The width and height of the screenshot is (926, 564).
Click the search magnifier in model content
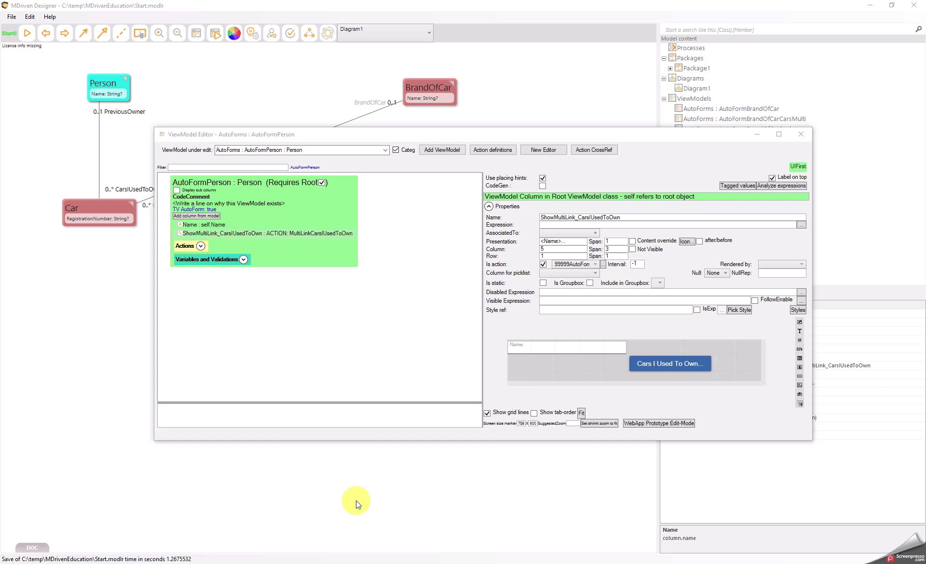[918, 29]
